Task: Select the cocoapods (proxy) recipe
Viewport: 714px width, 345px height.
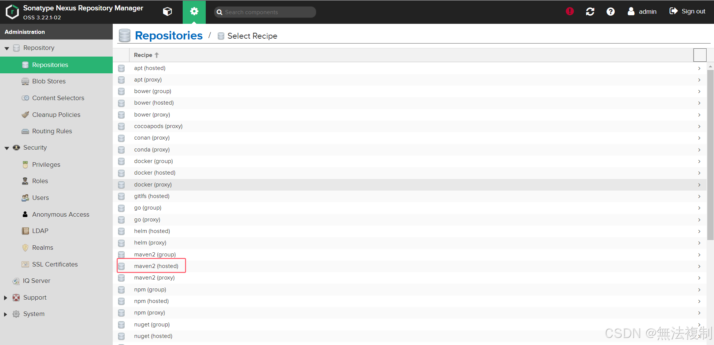Action: point(410,126)
